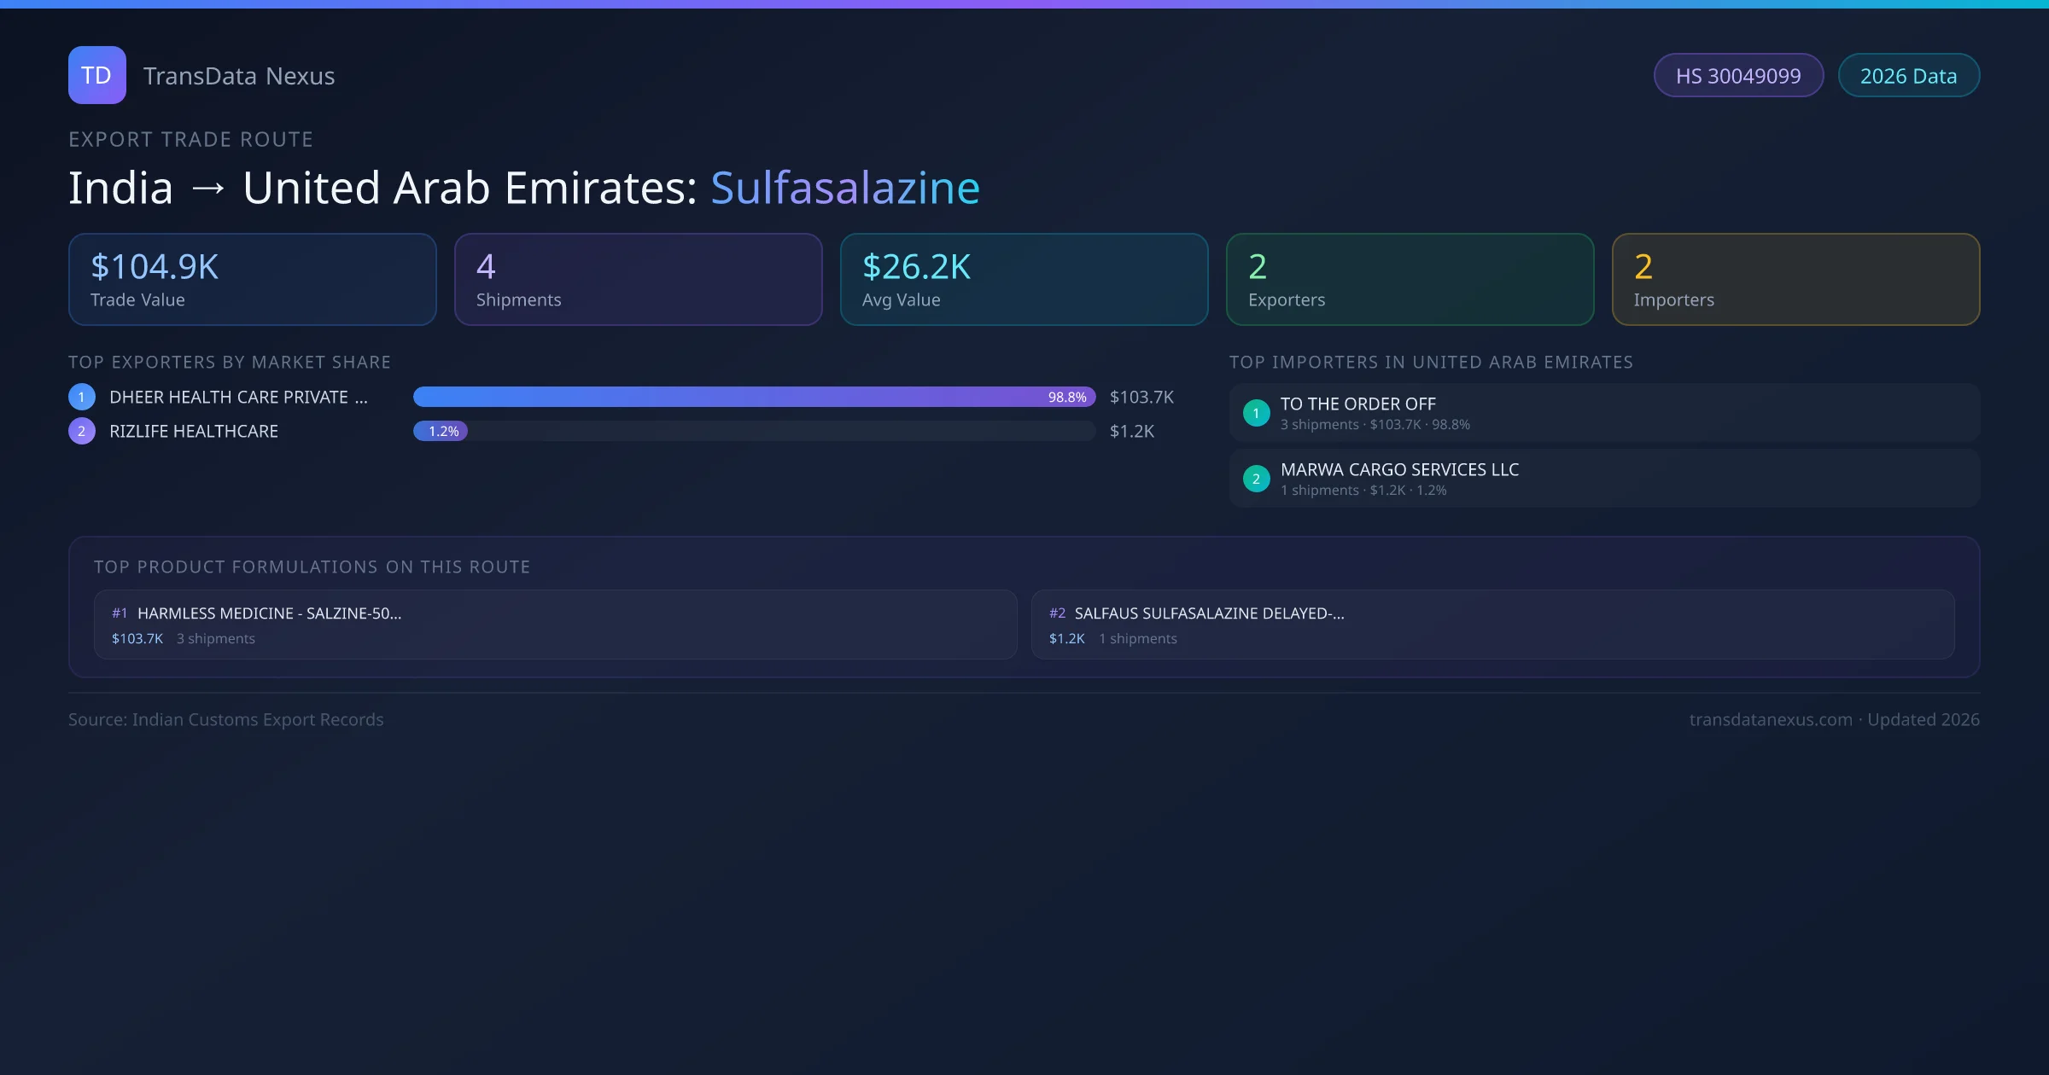Click the green rank 1 importer badge

1256,413
